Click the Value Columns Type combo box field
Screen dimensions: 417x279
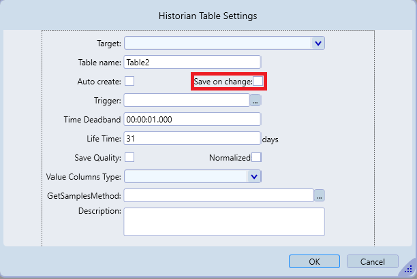pos(185,177)
